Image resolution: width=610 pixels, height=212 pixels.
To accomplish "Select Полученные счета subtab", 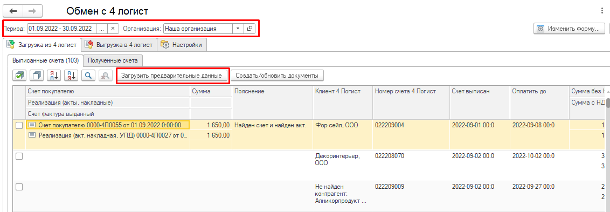I will 113,60.
